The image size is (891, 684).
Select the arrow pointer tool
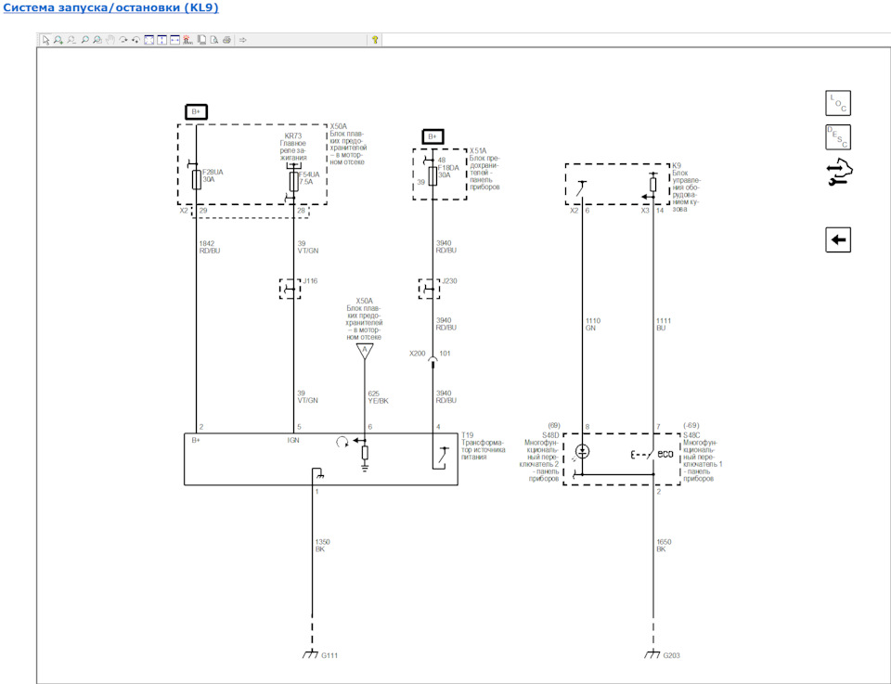pos(46,40)
